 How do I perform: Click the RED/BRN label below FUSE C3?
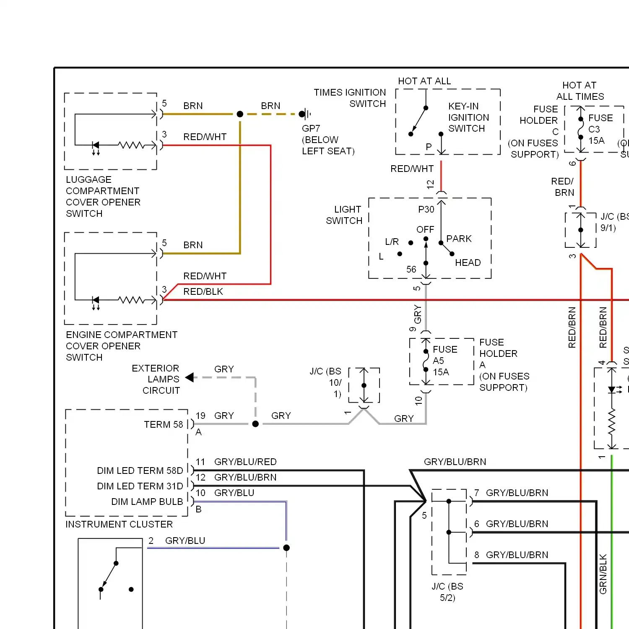point(562,187)
